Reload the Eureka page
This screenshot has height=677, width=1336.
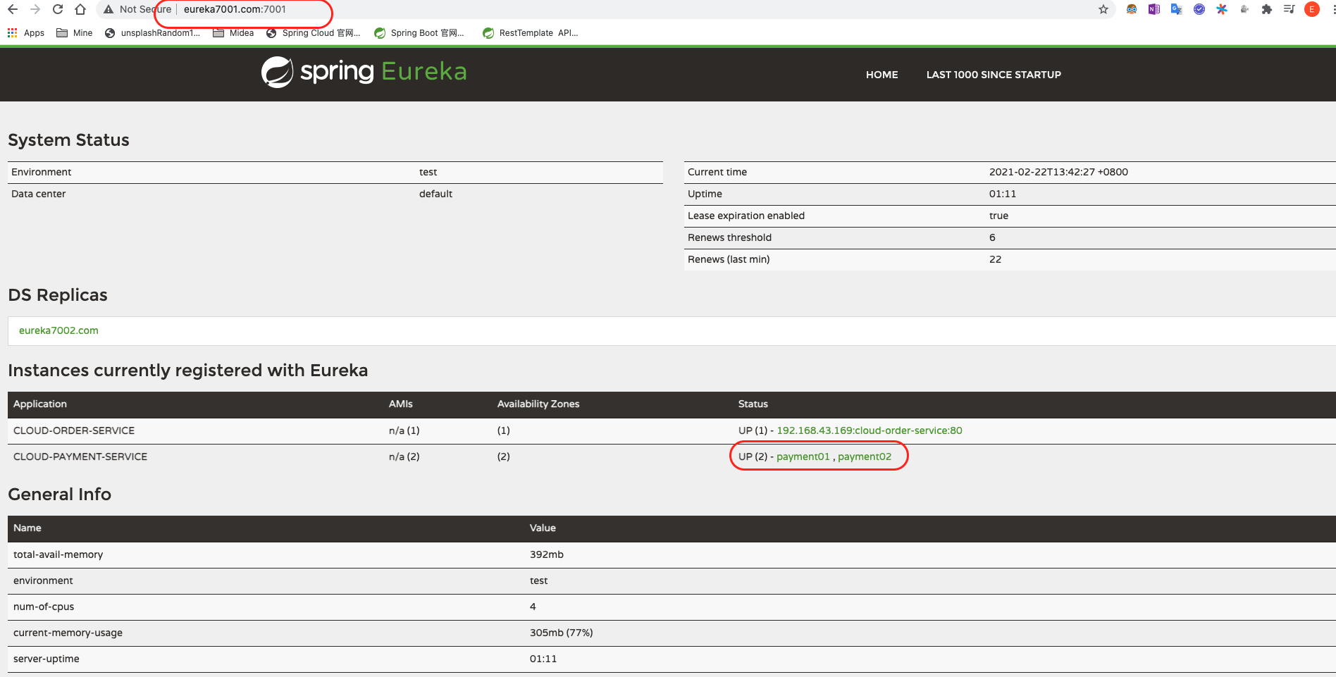point(58,9)
